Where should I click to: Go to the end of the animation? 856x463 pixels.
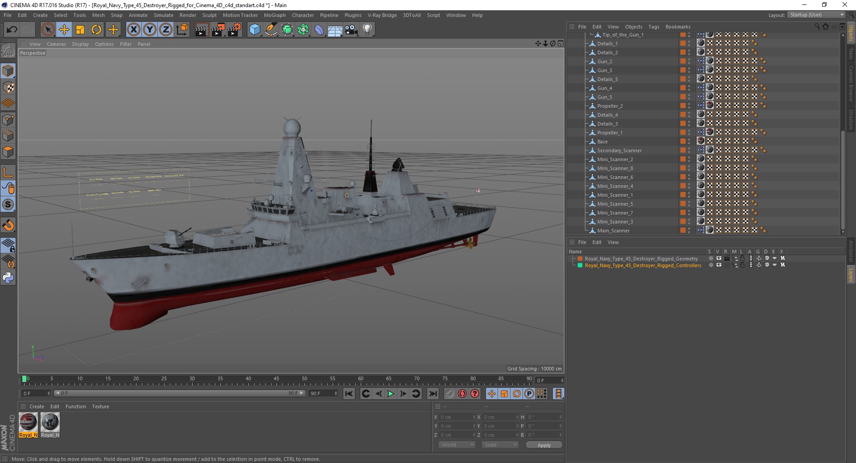432,394
